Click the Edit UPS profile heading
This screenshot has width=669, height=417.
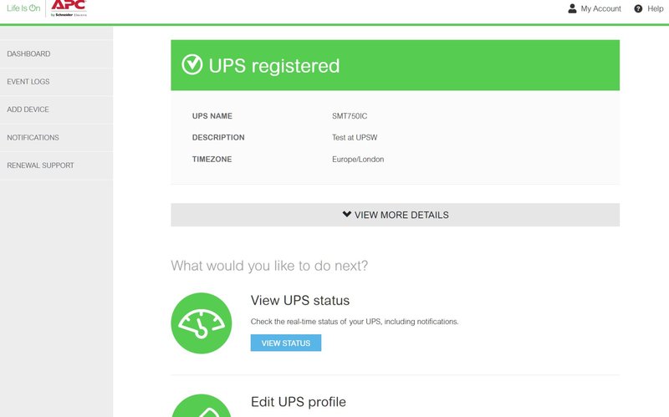[x=299, y=402]
